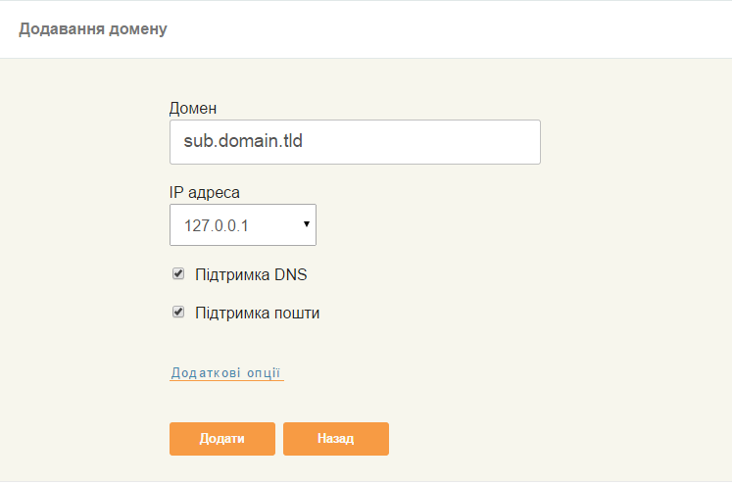
Task: Click the Підтримка пошти label text
Action: pyautogui.click(x=258, y=314)
